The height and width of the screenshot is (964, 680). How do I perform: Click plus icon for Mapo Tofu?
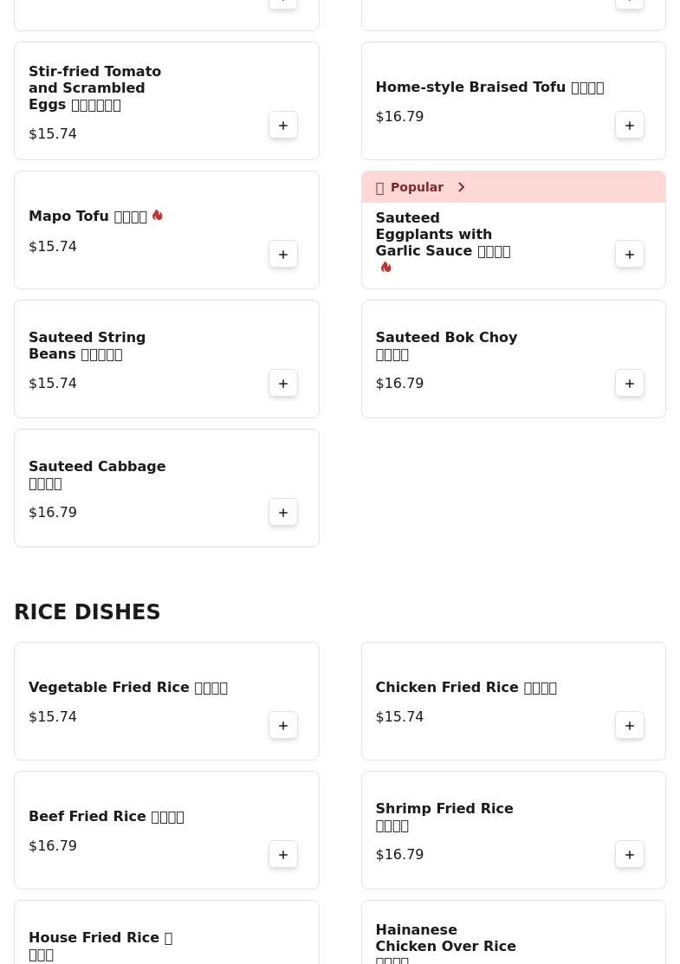tap(283, 255)
